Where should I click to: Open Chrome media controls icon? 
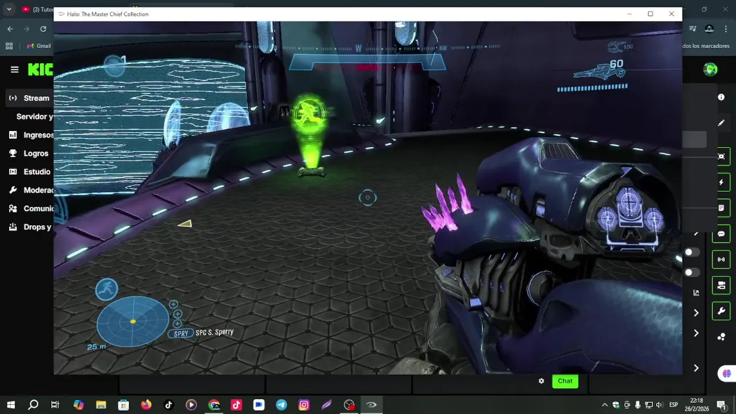point(693,29)
